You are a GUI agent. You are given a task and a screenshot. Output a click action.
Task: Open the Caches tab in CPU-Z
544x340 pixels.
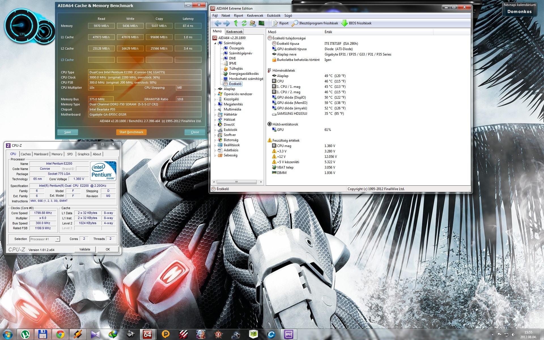coord(26,154)
